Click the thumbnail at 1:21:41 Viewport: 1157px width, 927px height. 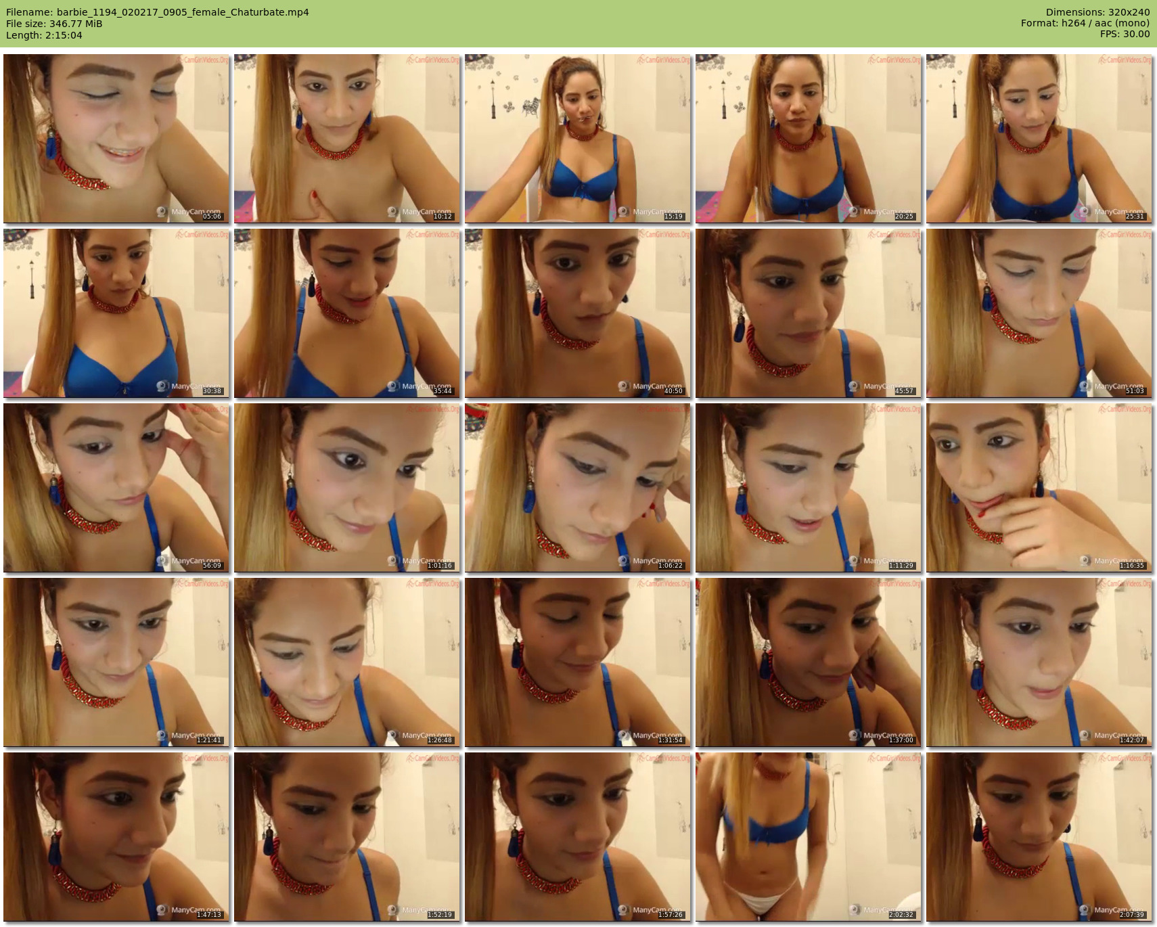click(116, 662)
